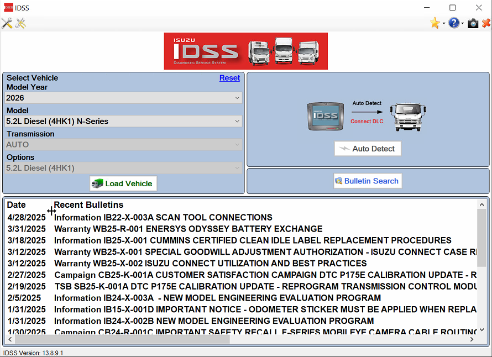492x357 pixels.
Task: Click the blue help question mark icon
Action: coord(453,23)
